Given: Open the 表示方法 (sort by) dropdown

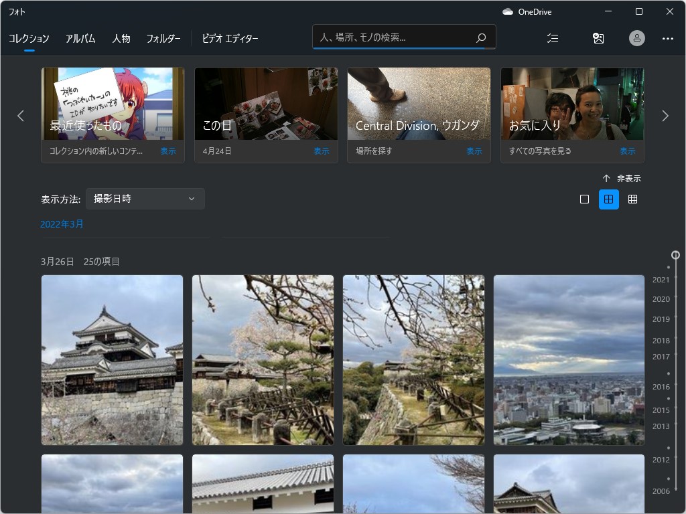Looking at the screenshot, I should coord(145,198).
